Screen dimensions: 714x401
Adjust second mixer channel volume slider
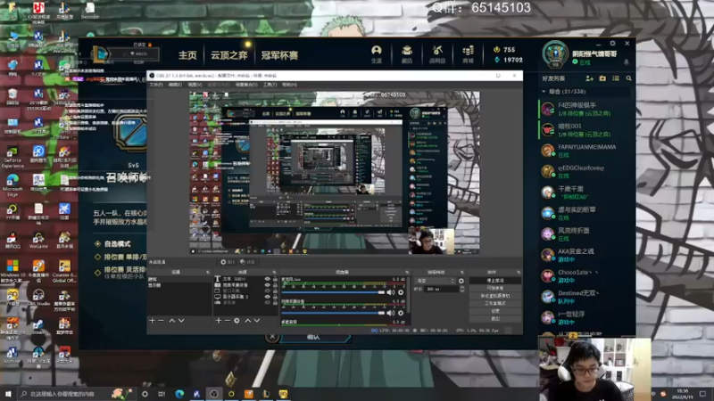333,313
